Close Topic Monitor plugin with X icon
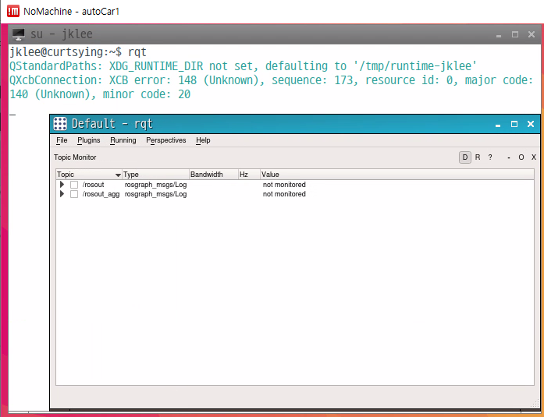The image size is (544, 417). click(x=532, y=157)
